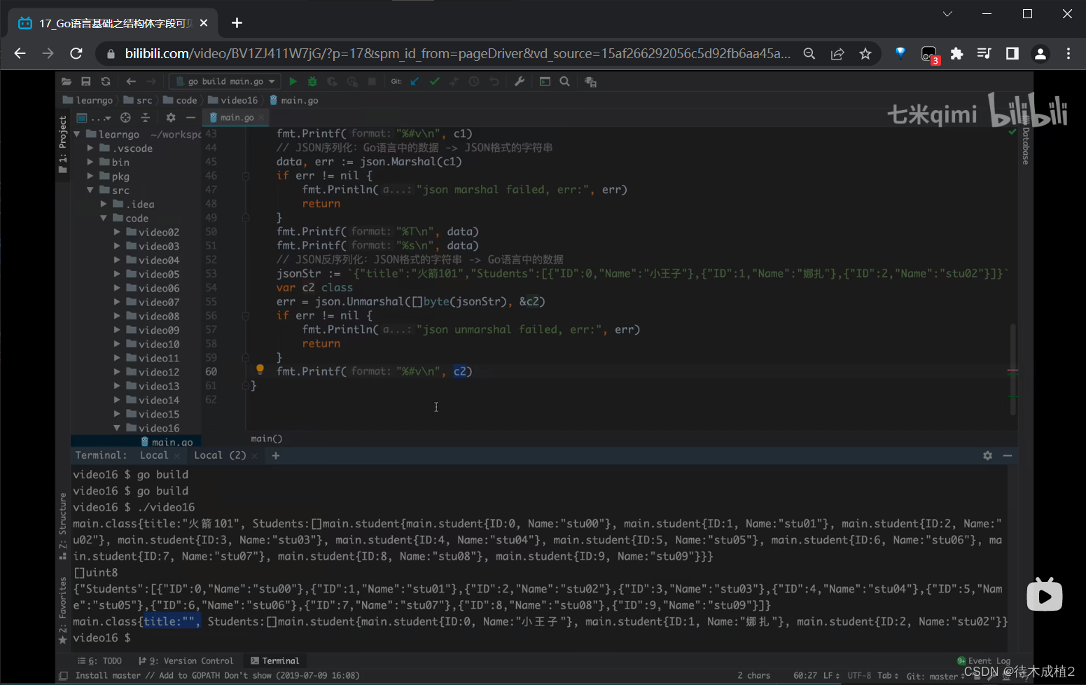Image resolution: width=1086 pixels, height=685 pixels.
Task: Open the Project panel gear settings
Action: pyautogui.click(x=171, y=118)
